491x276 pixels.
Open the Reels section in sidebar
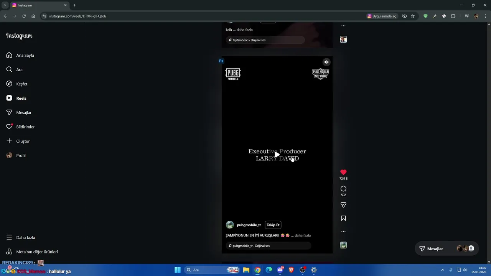(x=16, y=98)
